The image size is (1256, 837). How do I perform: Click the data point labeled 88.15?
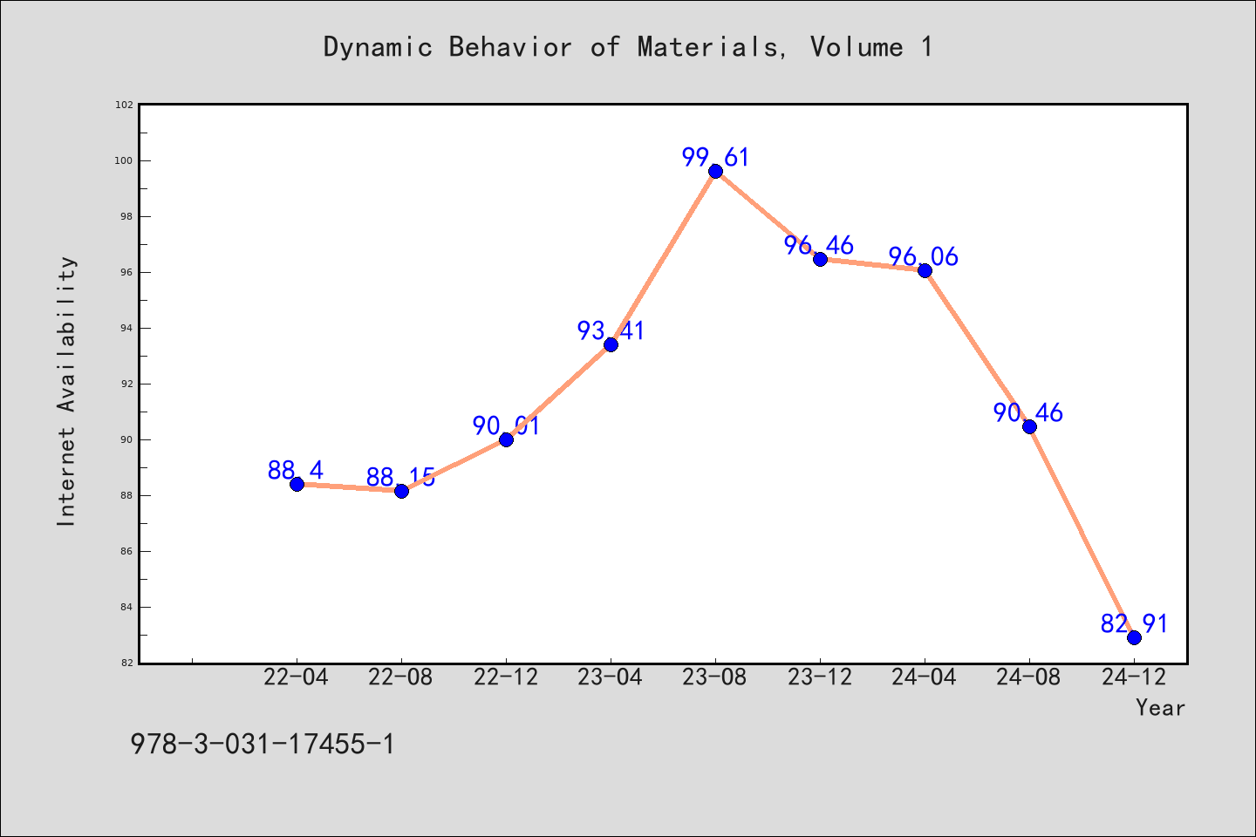(x=401, y=491)
